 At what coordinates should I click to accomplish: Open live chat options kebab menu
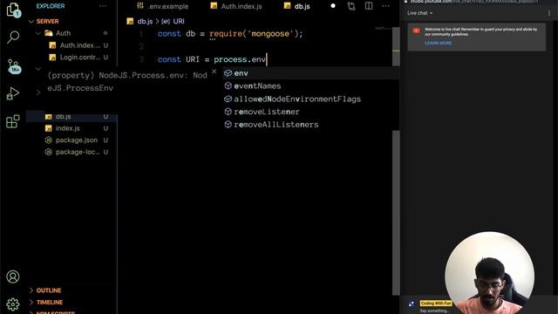549,13
